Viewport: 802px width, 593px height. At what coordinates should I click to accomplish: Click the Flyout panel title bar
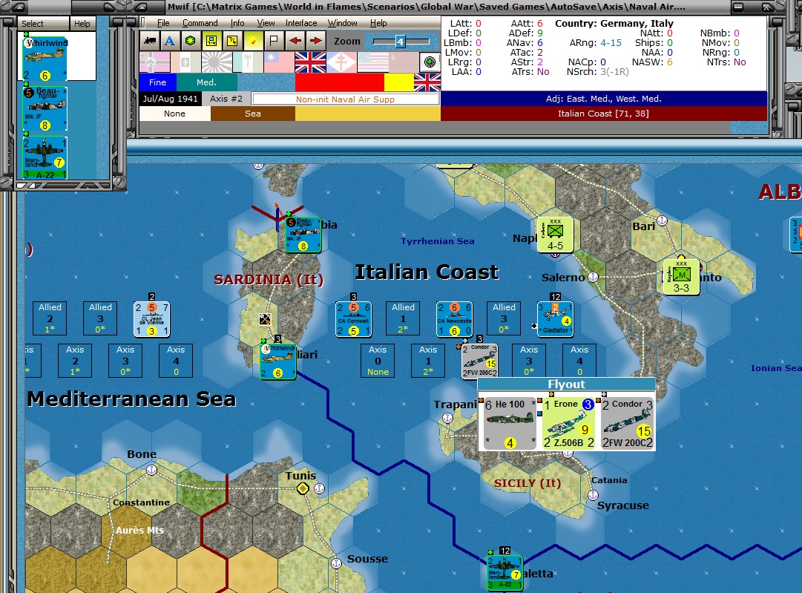pyautogui.click(x=566, y=384)
